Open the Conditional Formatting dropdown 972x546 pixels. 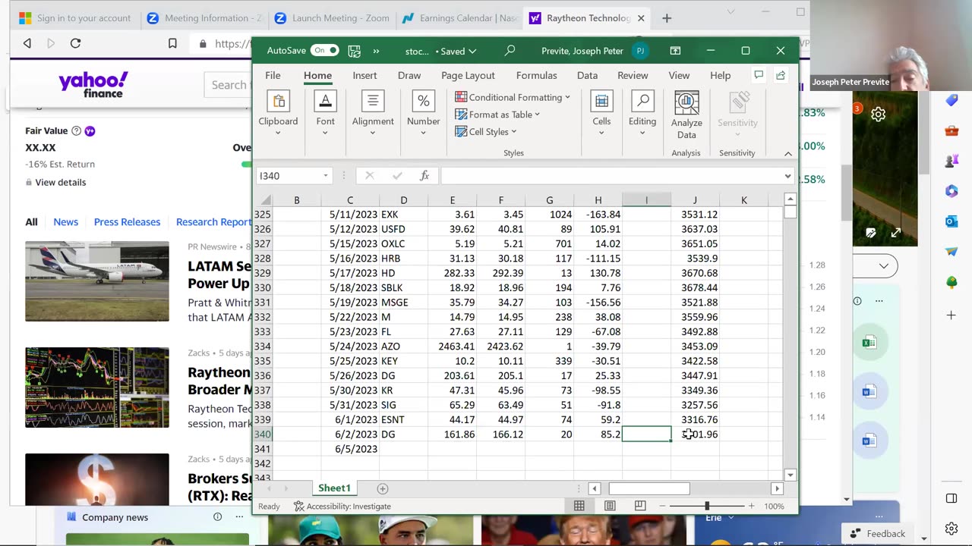coord(513,97)
